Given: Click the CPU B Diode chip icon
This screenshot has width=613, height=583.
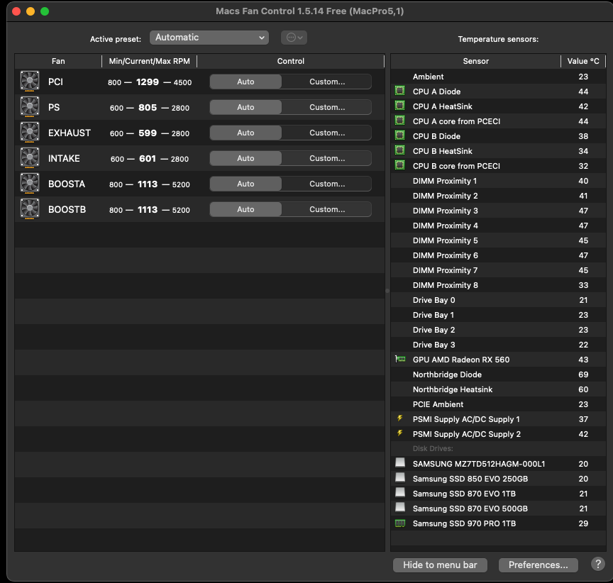Looking at the screenshot, I should [399, 135].
